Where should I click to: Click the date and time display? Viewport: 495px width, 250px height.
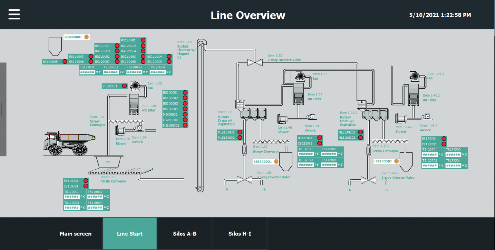tap(440, 15)
